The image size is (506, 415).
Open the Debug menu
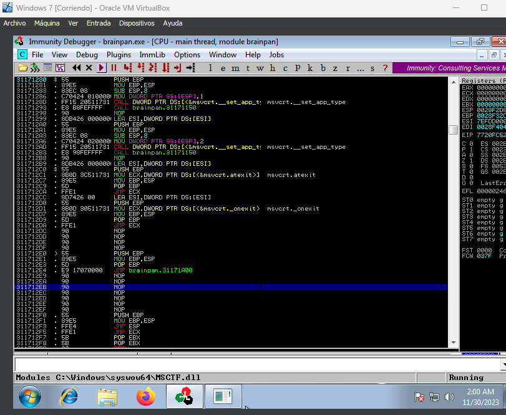87,55
